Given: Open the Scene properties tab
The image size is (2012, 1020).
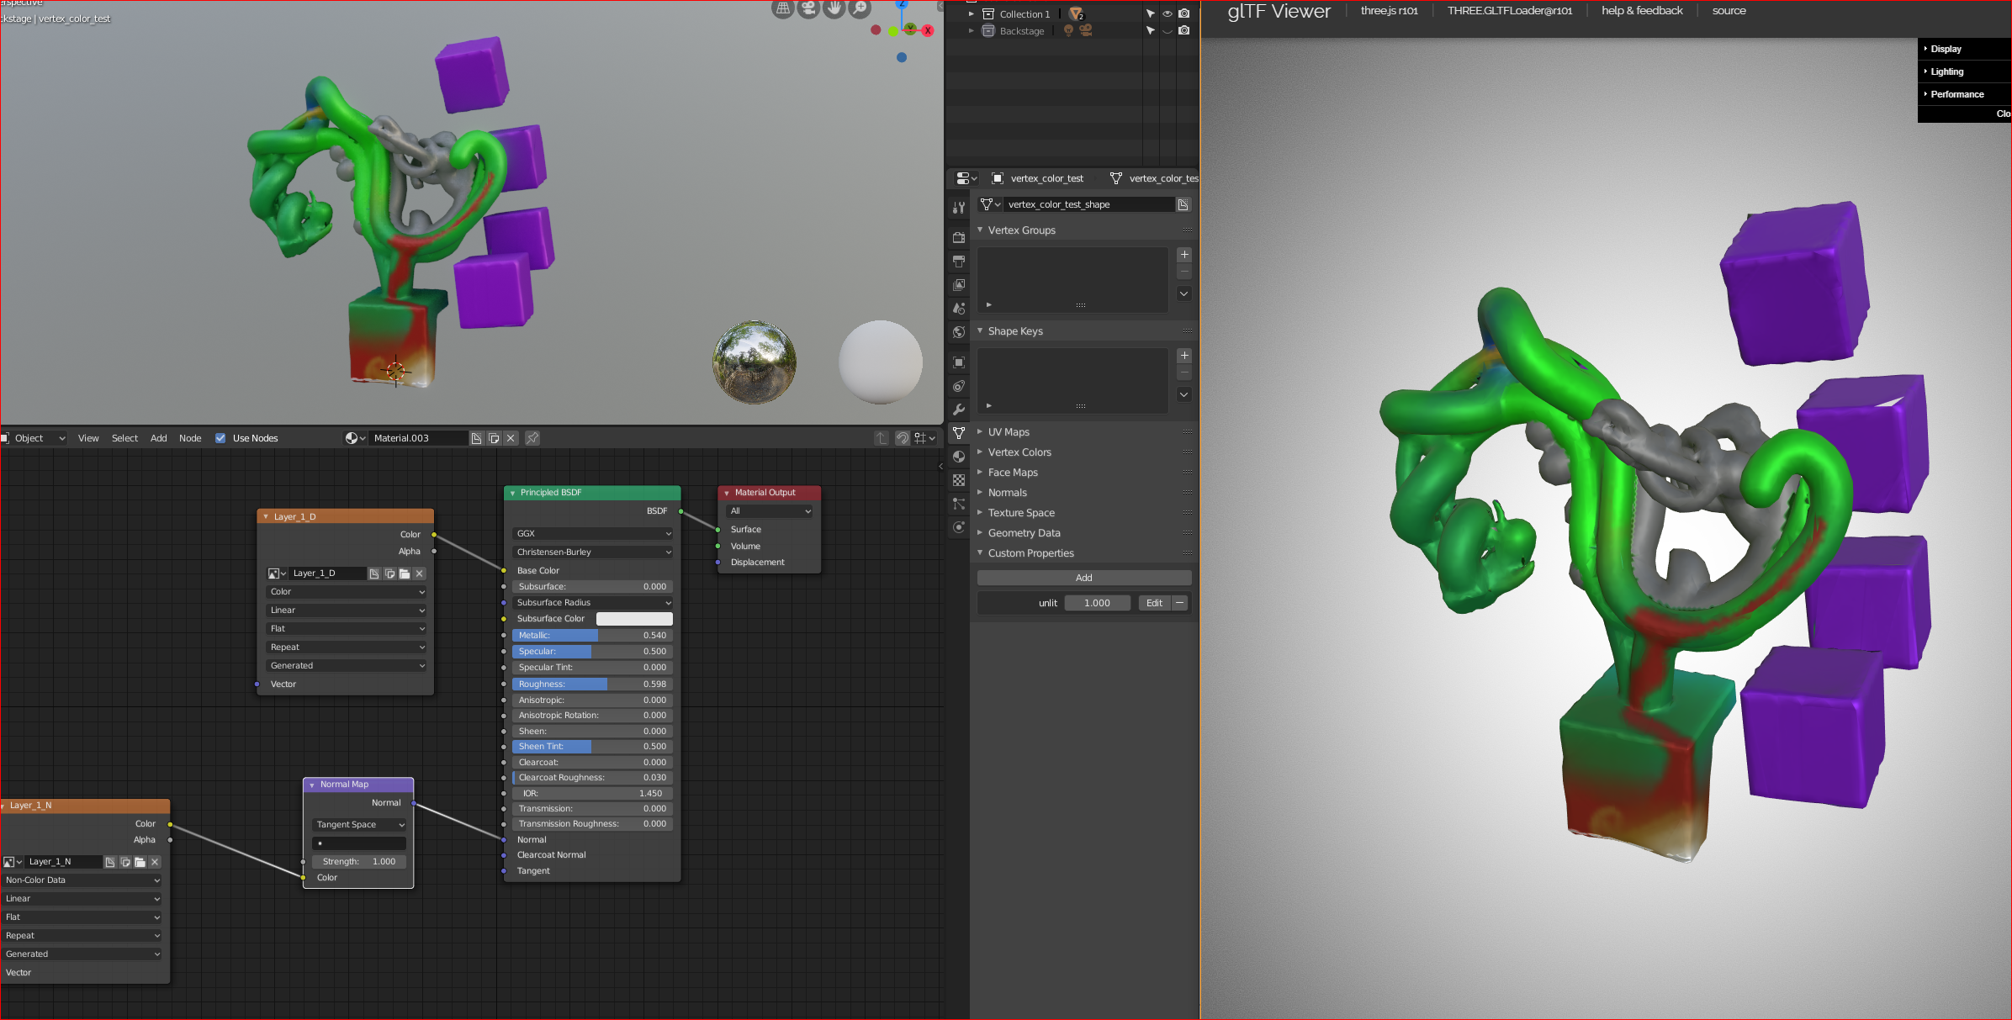Looking at the screenshot, I should click(x=958, y=309).
